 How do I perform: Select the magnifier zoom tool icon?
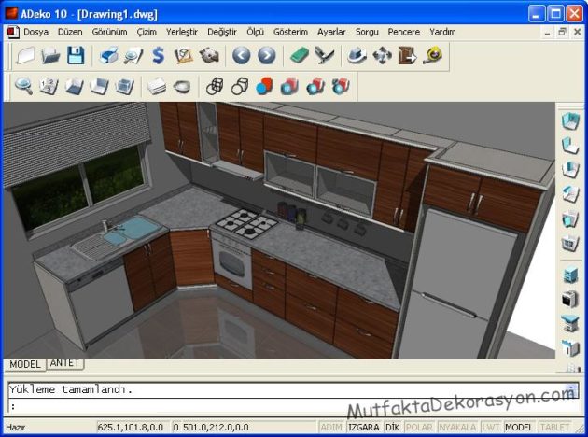(23, 87)
